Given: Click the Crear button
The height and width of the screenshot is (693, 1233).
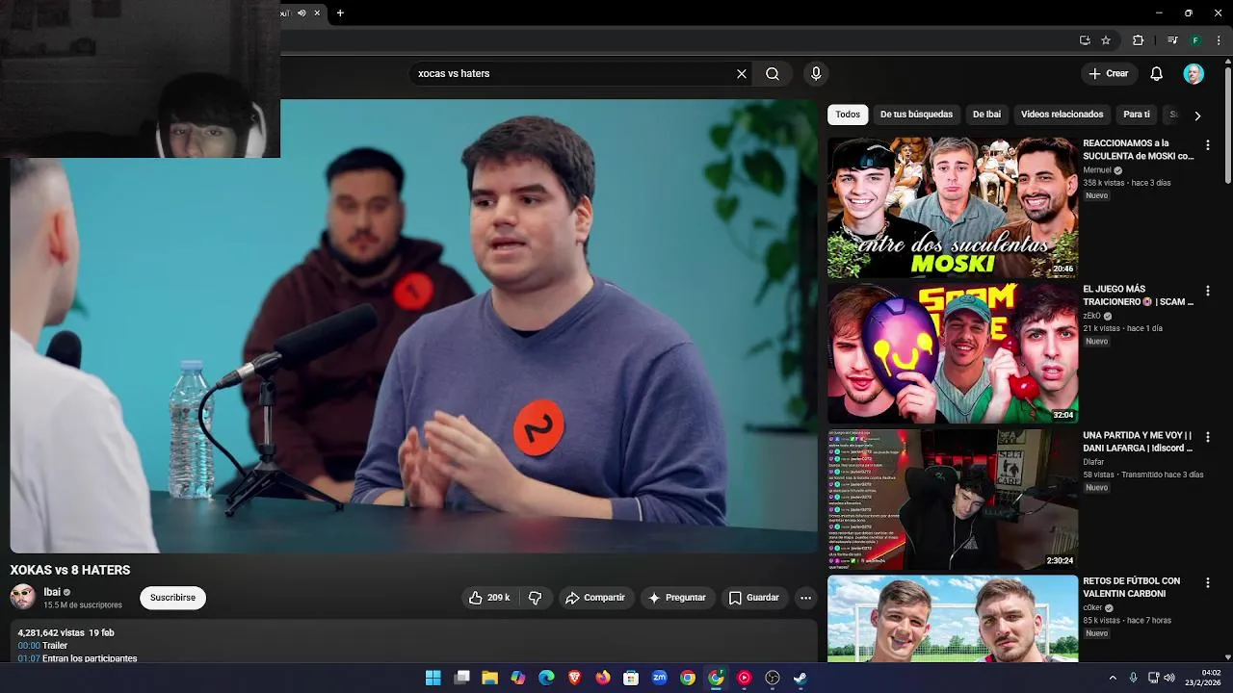Looking at the screenshot, I should click(x=1109, y=73).
